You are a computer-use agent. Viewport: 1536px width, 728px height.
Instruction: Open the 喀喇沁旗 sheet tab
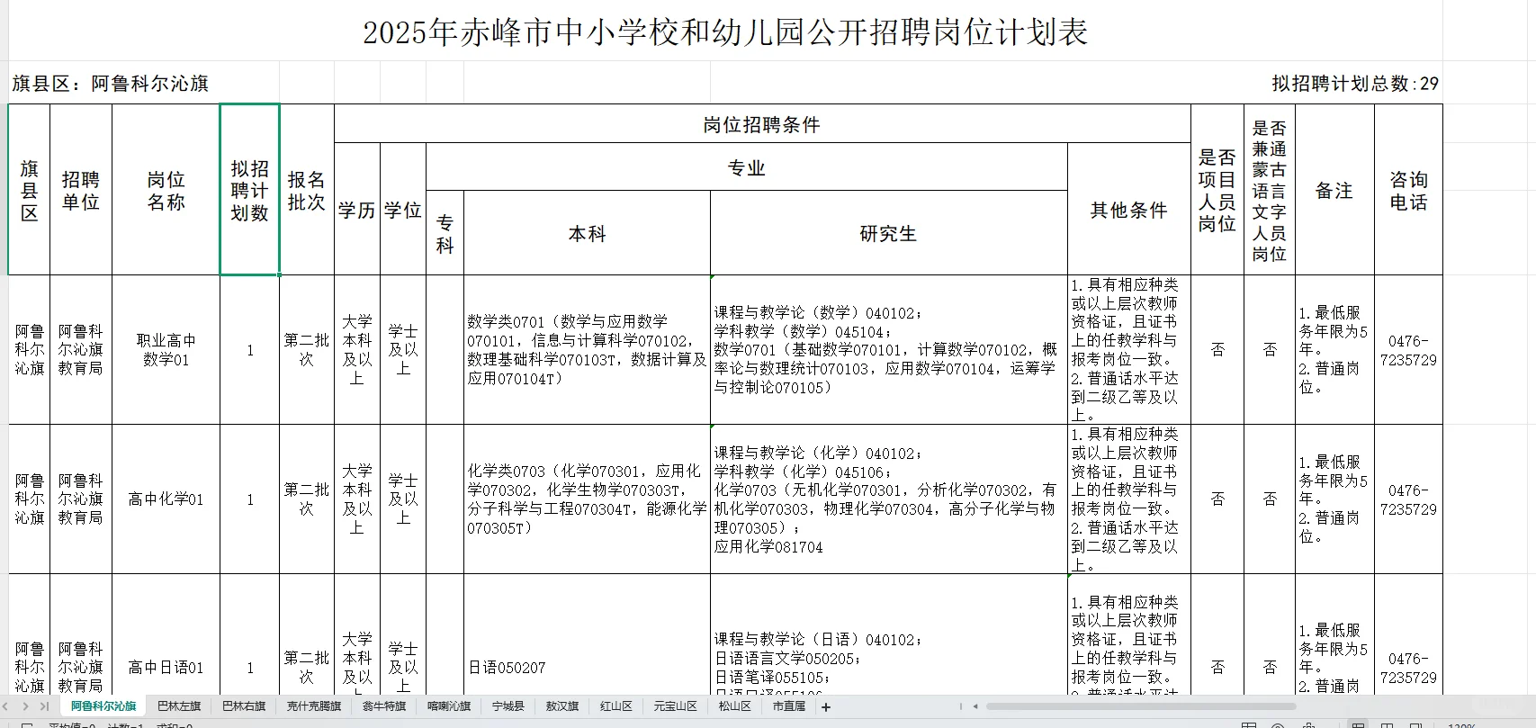[449, 706]
